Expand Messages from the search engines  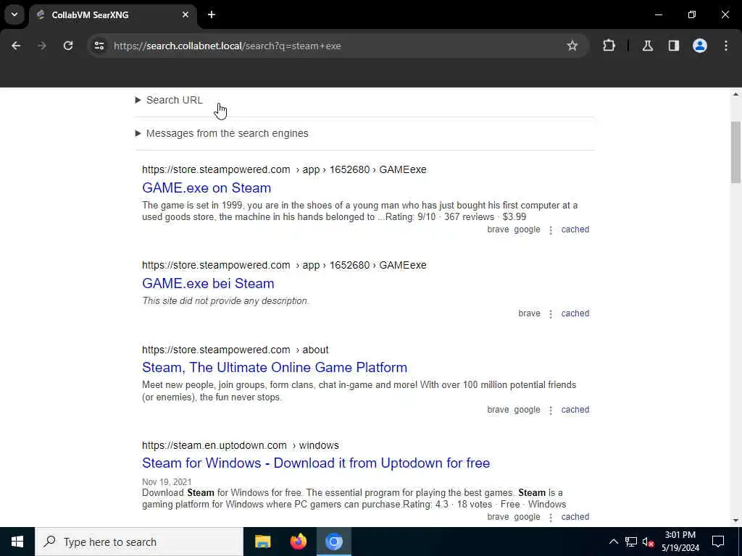pos(222,133)
